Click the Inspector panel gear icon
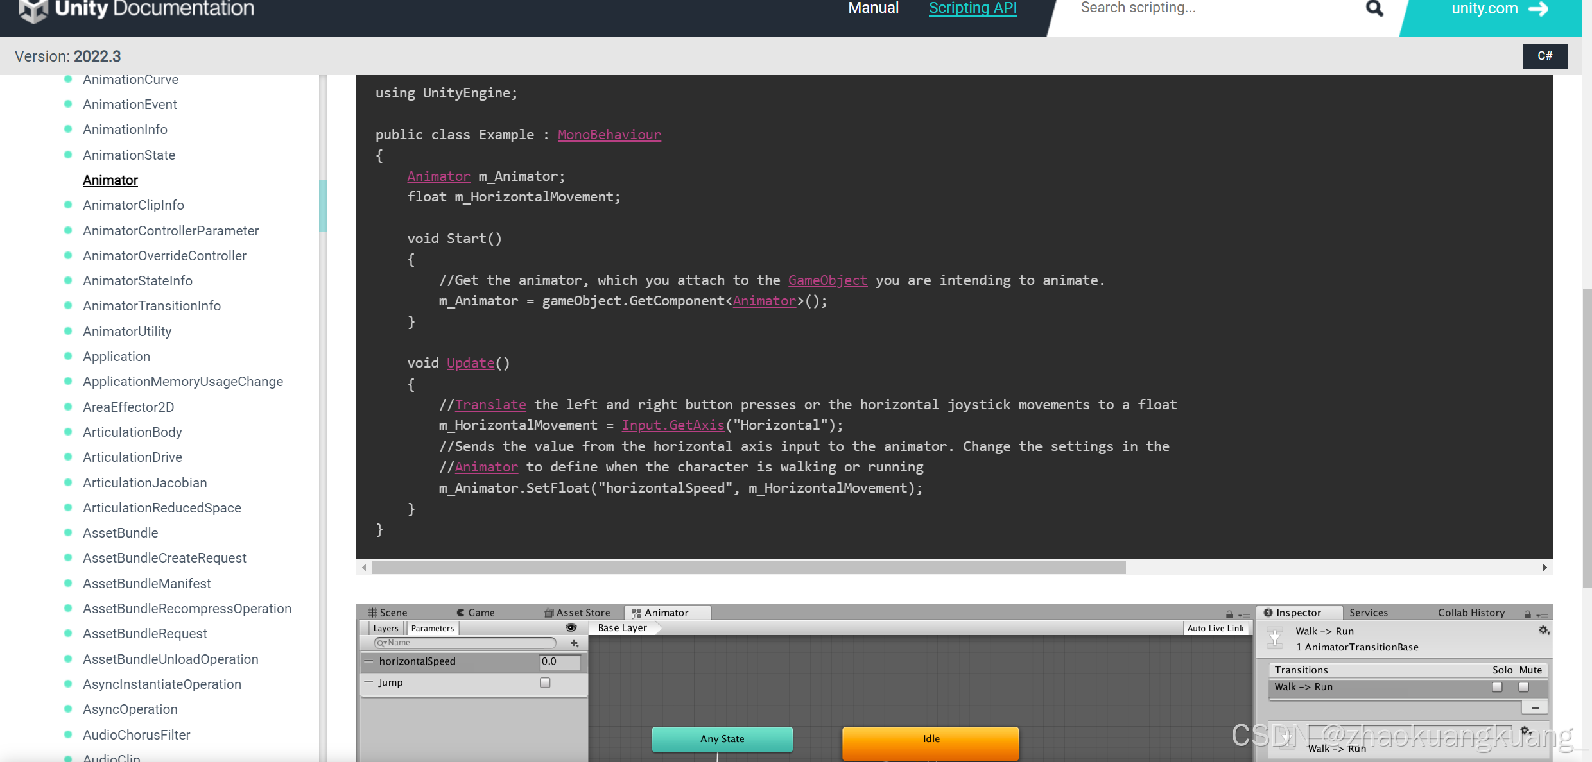The width and height of the screenshot is (1592, 762). (x=1544, y=631)
